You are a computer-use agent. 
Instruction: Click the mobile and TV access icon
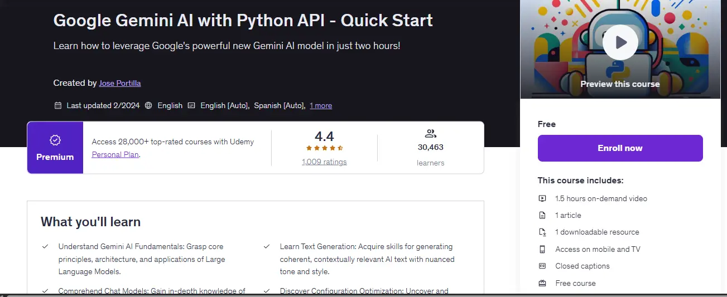point(542,249)
